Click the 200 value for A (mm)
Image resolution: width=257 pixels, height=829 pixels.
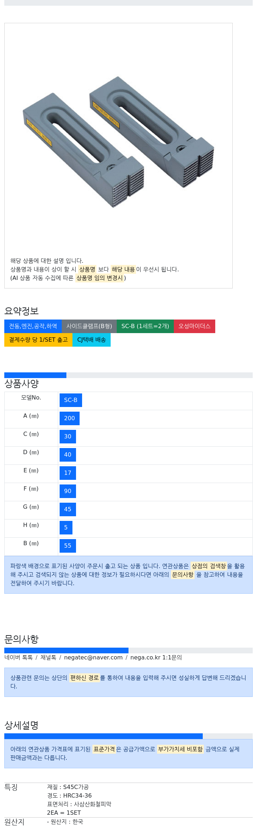[70, 418]
